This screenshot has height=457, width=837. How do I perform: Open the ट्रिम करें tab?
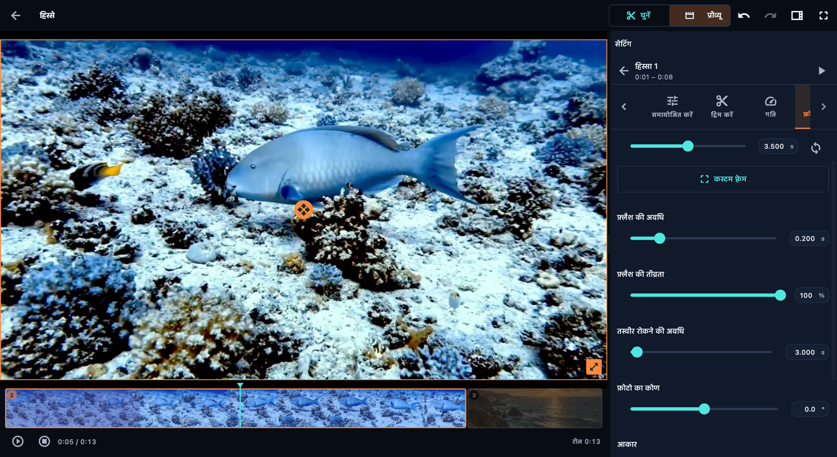click(x=722, y=107)
